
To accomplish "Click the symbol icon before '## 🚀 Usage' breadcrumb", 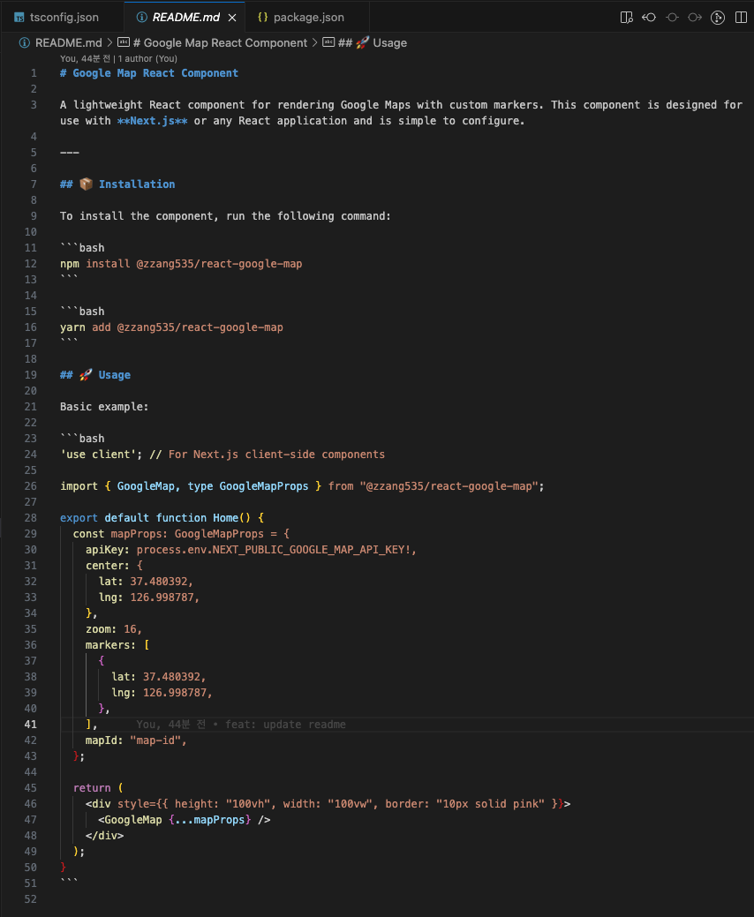I will (328, 42).
